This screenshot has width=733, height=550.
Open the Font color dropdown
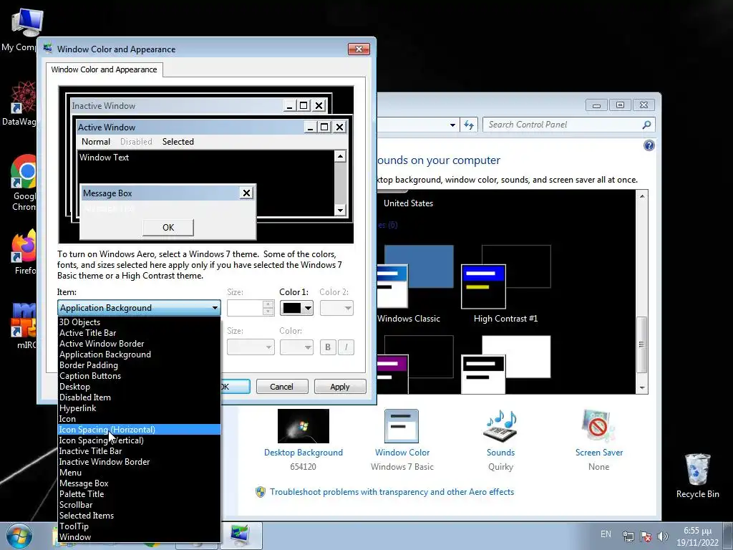click(296, 347)
